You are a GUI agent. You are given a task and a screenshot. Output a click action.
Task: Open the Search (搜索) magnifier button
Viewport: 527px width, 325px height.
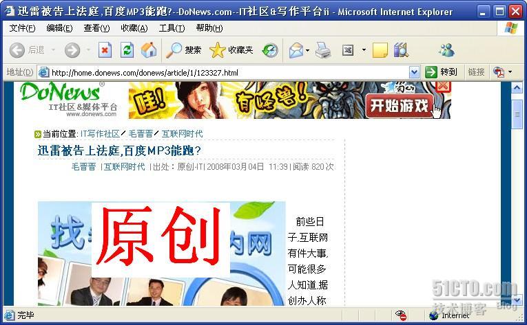click(184, 50)
